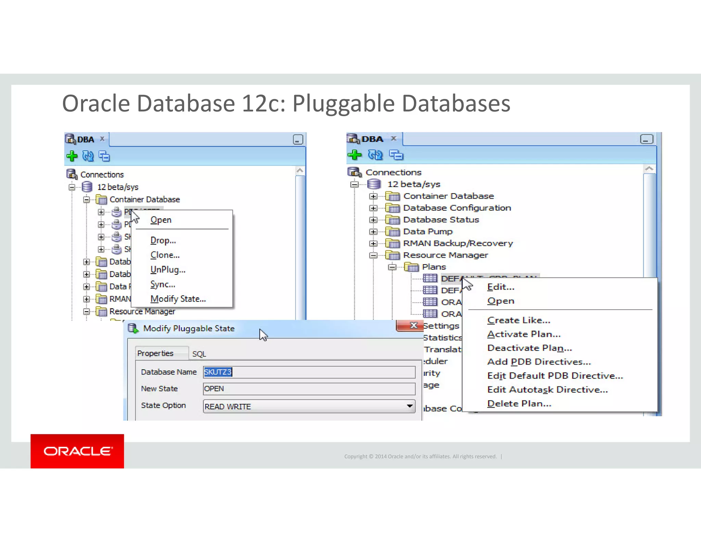
Task: Click collapse-all icon in left DBA panel toolbar
Action: pos(104,156)
